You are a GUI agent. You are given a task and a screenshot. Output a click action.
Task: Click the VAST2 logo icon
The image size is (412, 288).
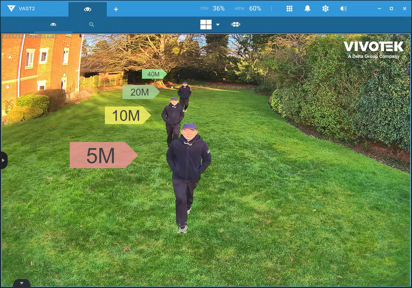11,8
